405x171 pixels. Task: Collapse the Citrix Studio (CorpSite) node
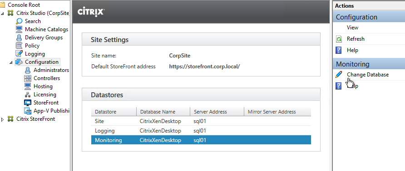3,13
